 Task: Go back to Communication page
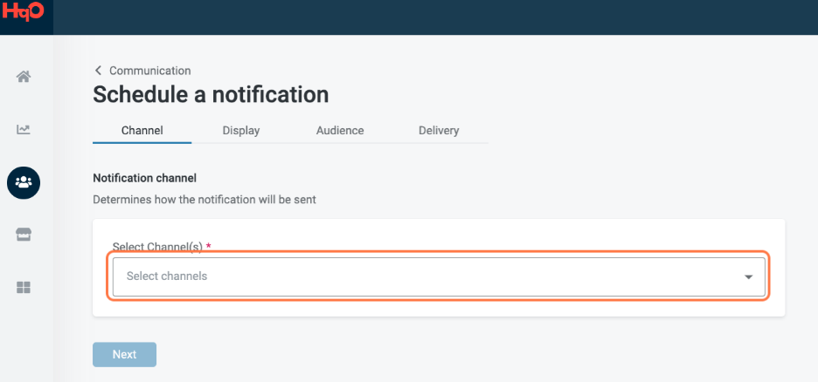tap(149, 71)
